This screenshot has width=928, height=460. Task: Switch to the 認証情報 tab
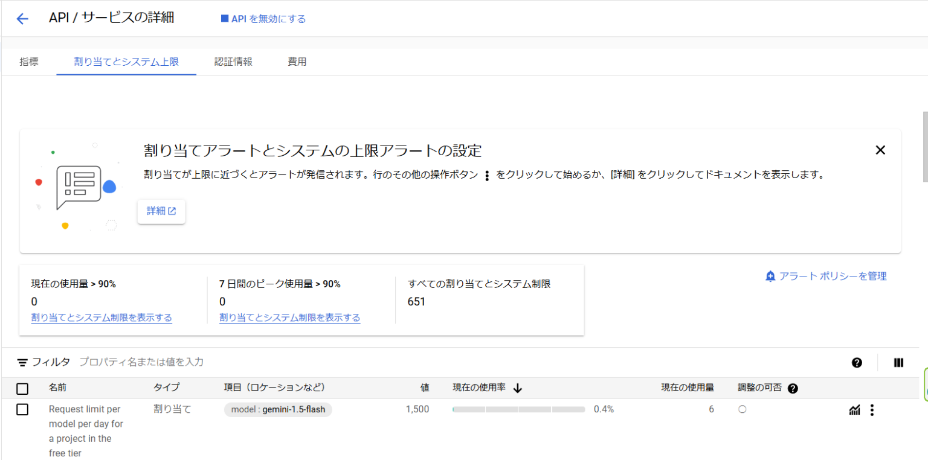click(233, 61)
